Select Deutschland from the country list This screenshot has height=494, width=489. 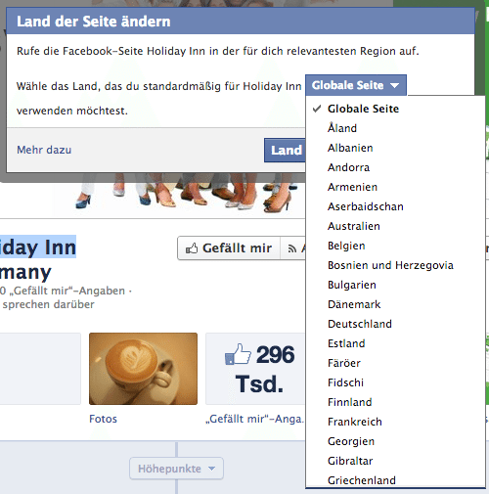[360, 324]
